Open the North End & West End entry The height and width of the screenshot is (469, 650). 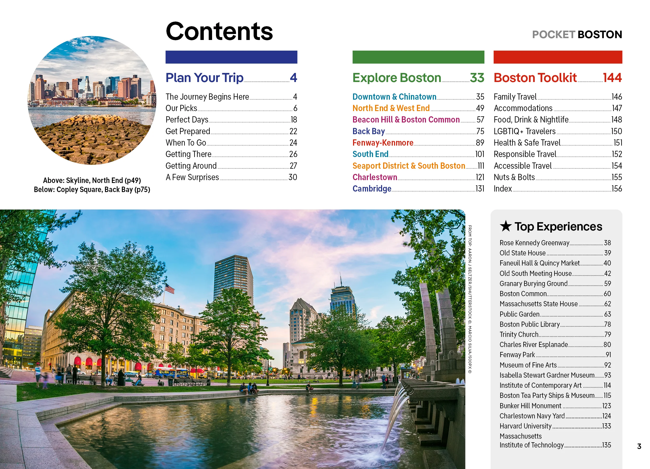tap(391, 108)
